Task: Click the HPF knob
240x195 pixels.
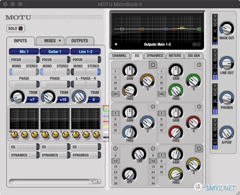Action: pyautogui.click(x=130, y=174)
